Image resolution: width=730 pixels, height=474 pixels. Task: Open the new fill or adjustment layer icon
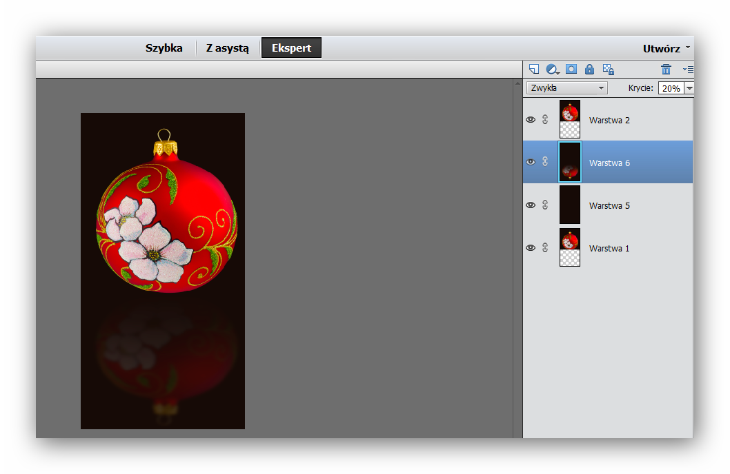pos(552,70)
